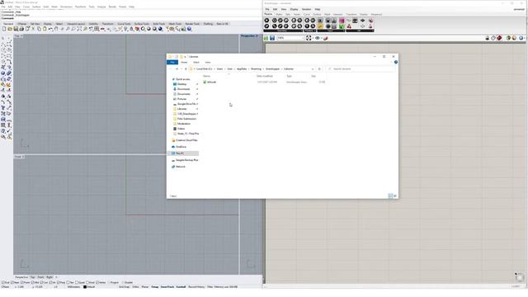The height and width of the screenshot is (297, 528).
Task: Click File Explorer help question-mark icon
Action: click(396, 62)
